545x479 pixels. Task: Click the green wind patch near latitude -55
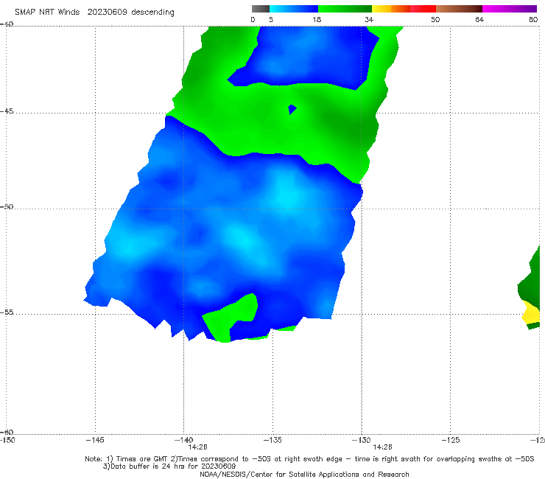[x=231, y=318]
